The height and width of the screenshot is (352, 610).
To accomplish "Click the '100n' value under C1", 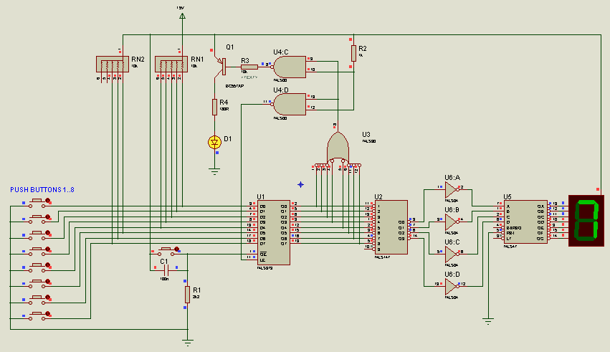I will tap(164, 279).
